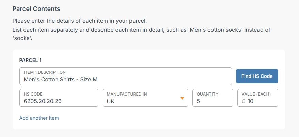This screenshot has height=137, width=299.
Task: Click the ITEM 1 DESCRIPTION label
Action: [x=45, y=72]
